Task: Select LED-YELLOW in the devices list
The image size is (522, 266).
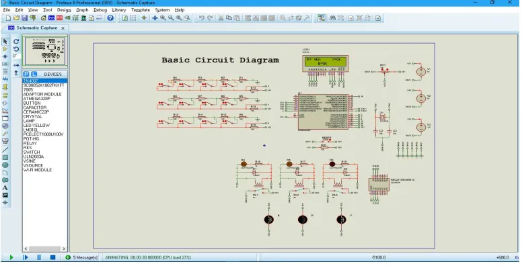Action: tap(36, 126)
